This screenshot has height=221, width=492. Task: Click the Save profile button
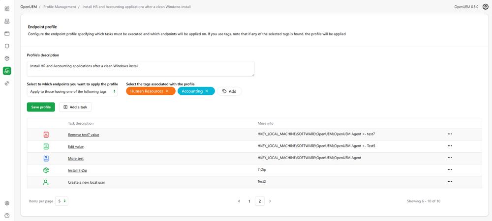coord(41,107)
